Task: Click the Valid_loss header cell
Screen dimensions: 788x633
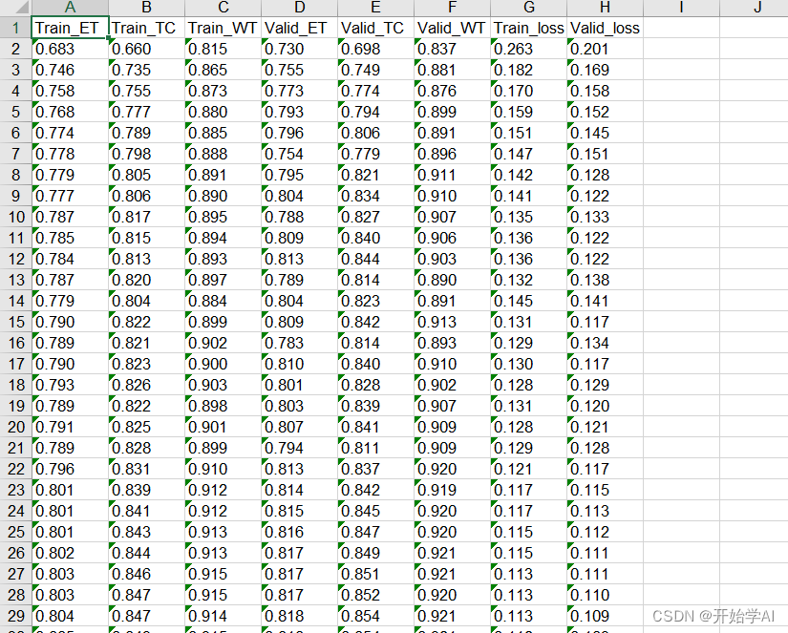Action: pyautogui.click(x=605, y=28)
